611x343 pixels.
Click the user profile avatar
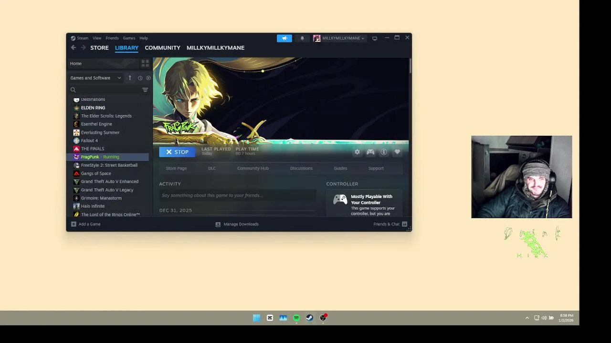[x=316, y=38]
